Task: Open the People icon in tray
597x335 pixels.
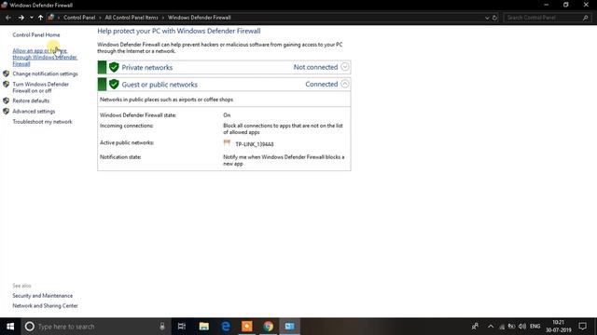Action: [475, 327]
